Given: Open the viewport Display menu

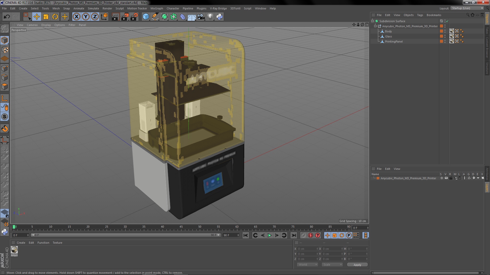Looking at the screenshot, I should click(x=46, y=25).
